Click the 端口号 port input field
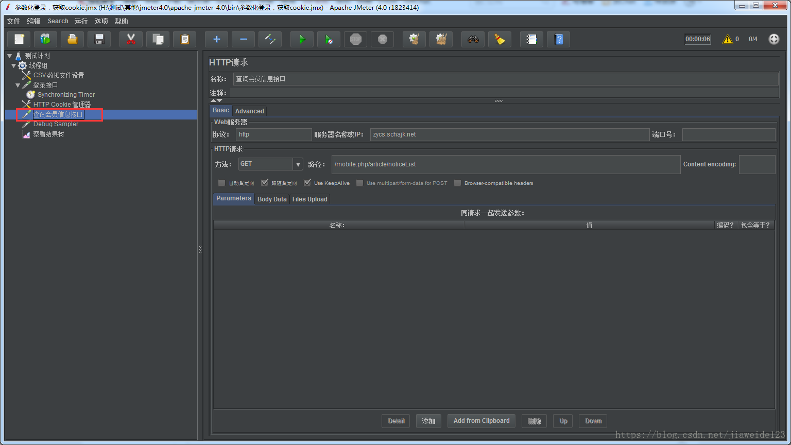 click(x=729, y=134)
